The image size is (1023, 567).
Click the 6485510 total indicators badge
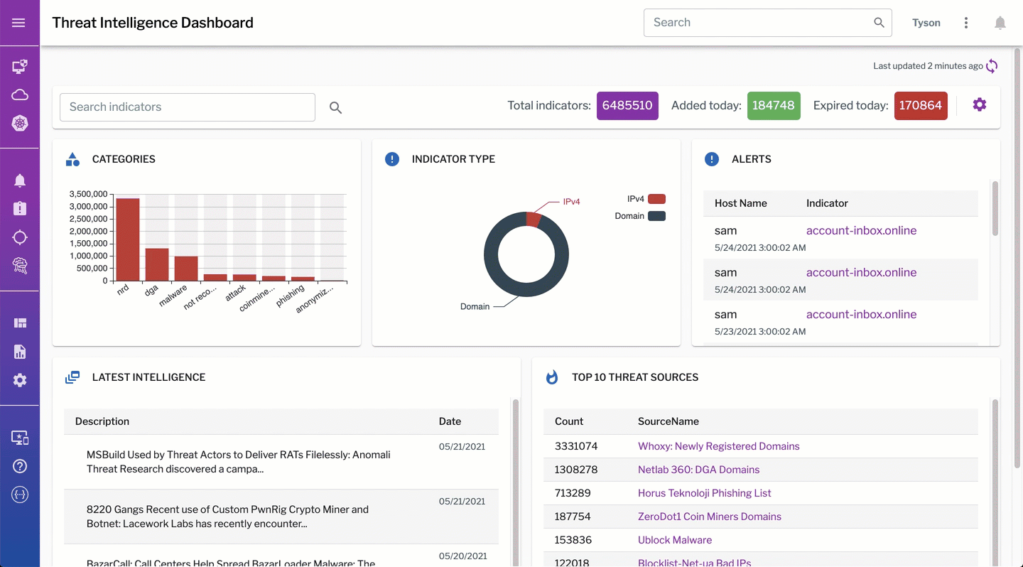point(627,106)
